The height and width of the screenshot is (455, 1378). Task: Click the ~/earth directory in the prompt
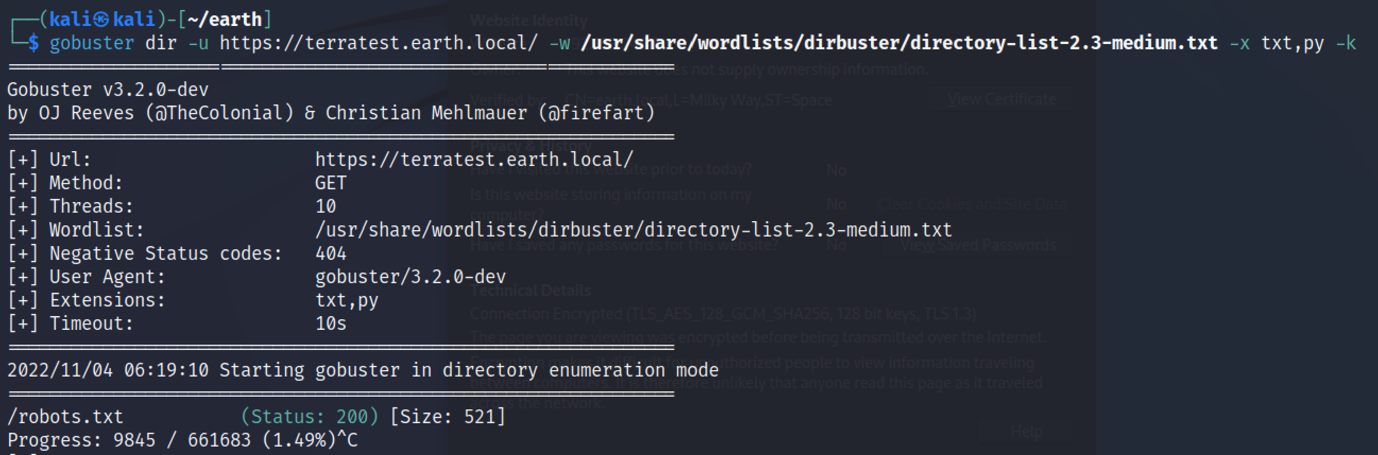[x=224, y=20]
